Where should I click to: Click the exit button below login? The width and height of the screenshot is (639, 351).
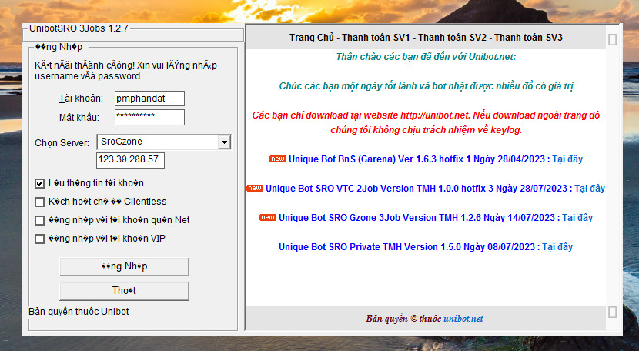[x=124, y=291]
